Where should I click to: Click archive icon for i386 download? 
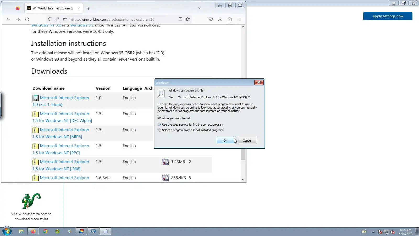[35, 162]
